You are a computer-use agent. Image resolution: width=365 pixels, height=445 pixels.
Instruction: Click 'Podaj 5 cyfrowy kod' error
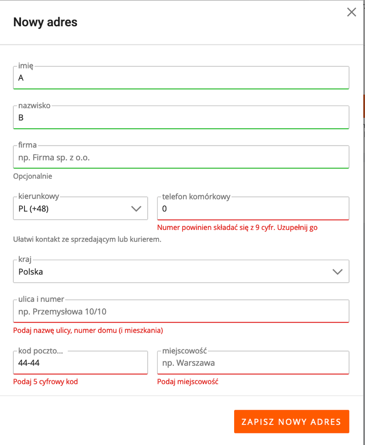pyautogui.click(x=45, y=382)
